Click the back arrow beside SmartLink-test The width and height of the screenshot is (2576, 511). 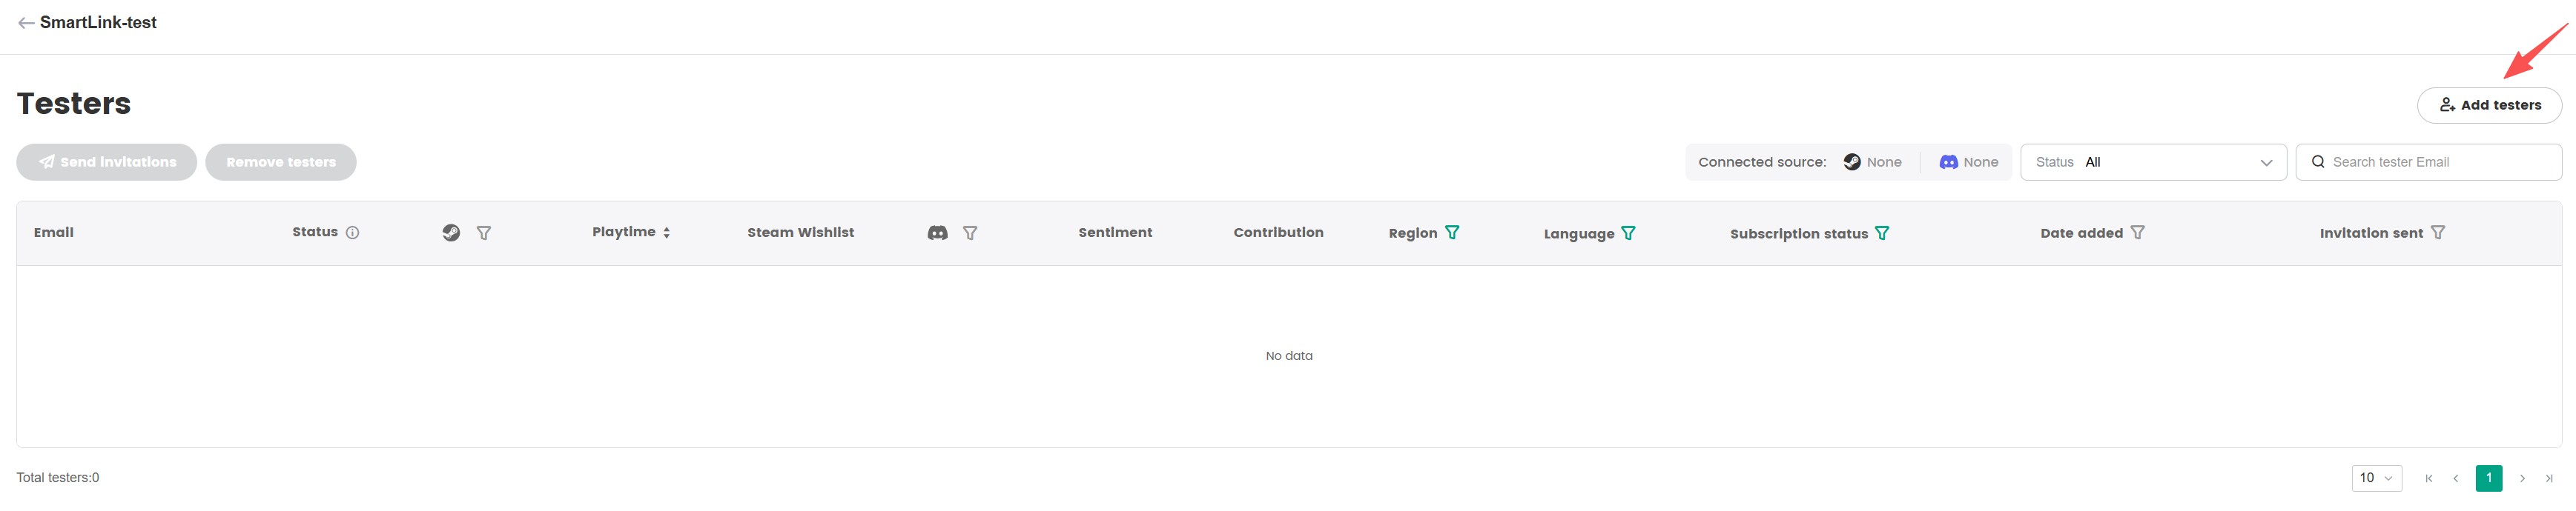(26, 23)
